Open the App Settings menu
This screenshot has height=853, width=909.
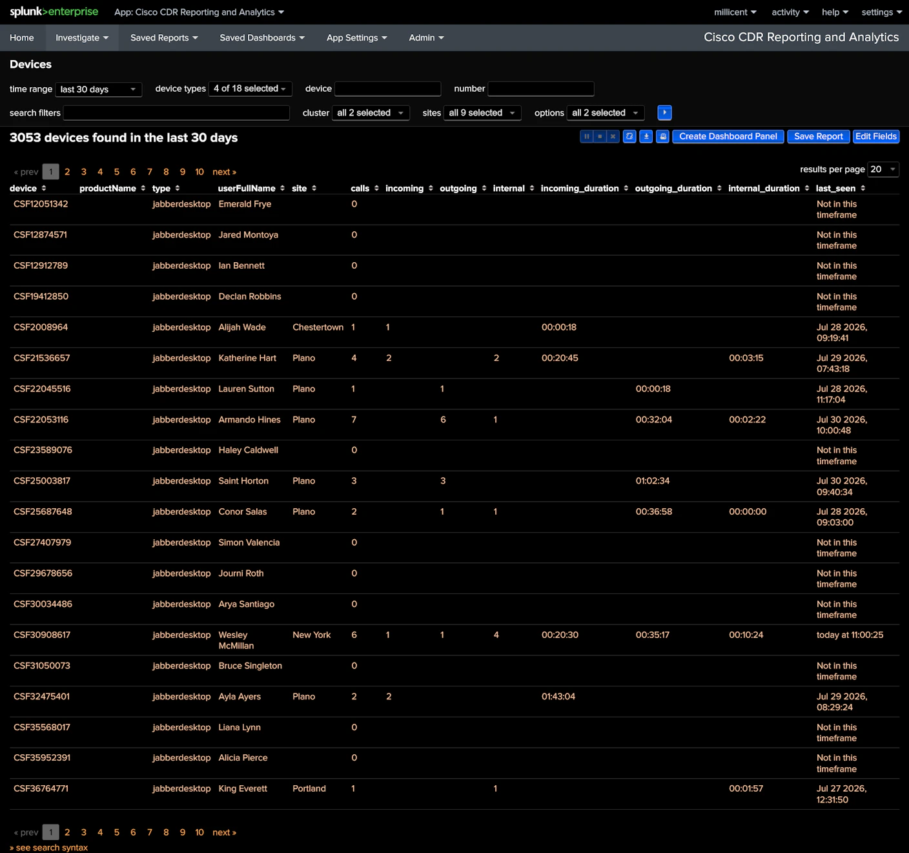(357, 37)
